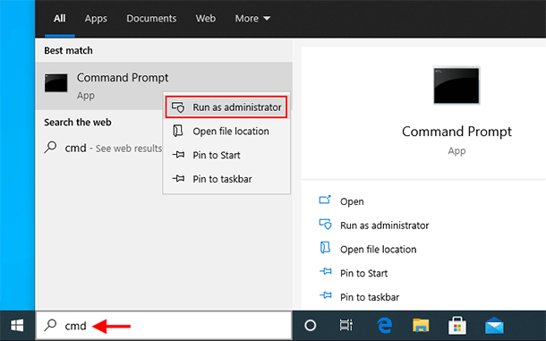Image resolution: width=546 pixels, height=341 pixels.
Task: Click the Windows Start button
Action: tap(17, 326)
